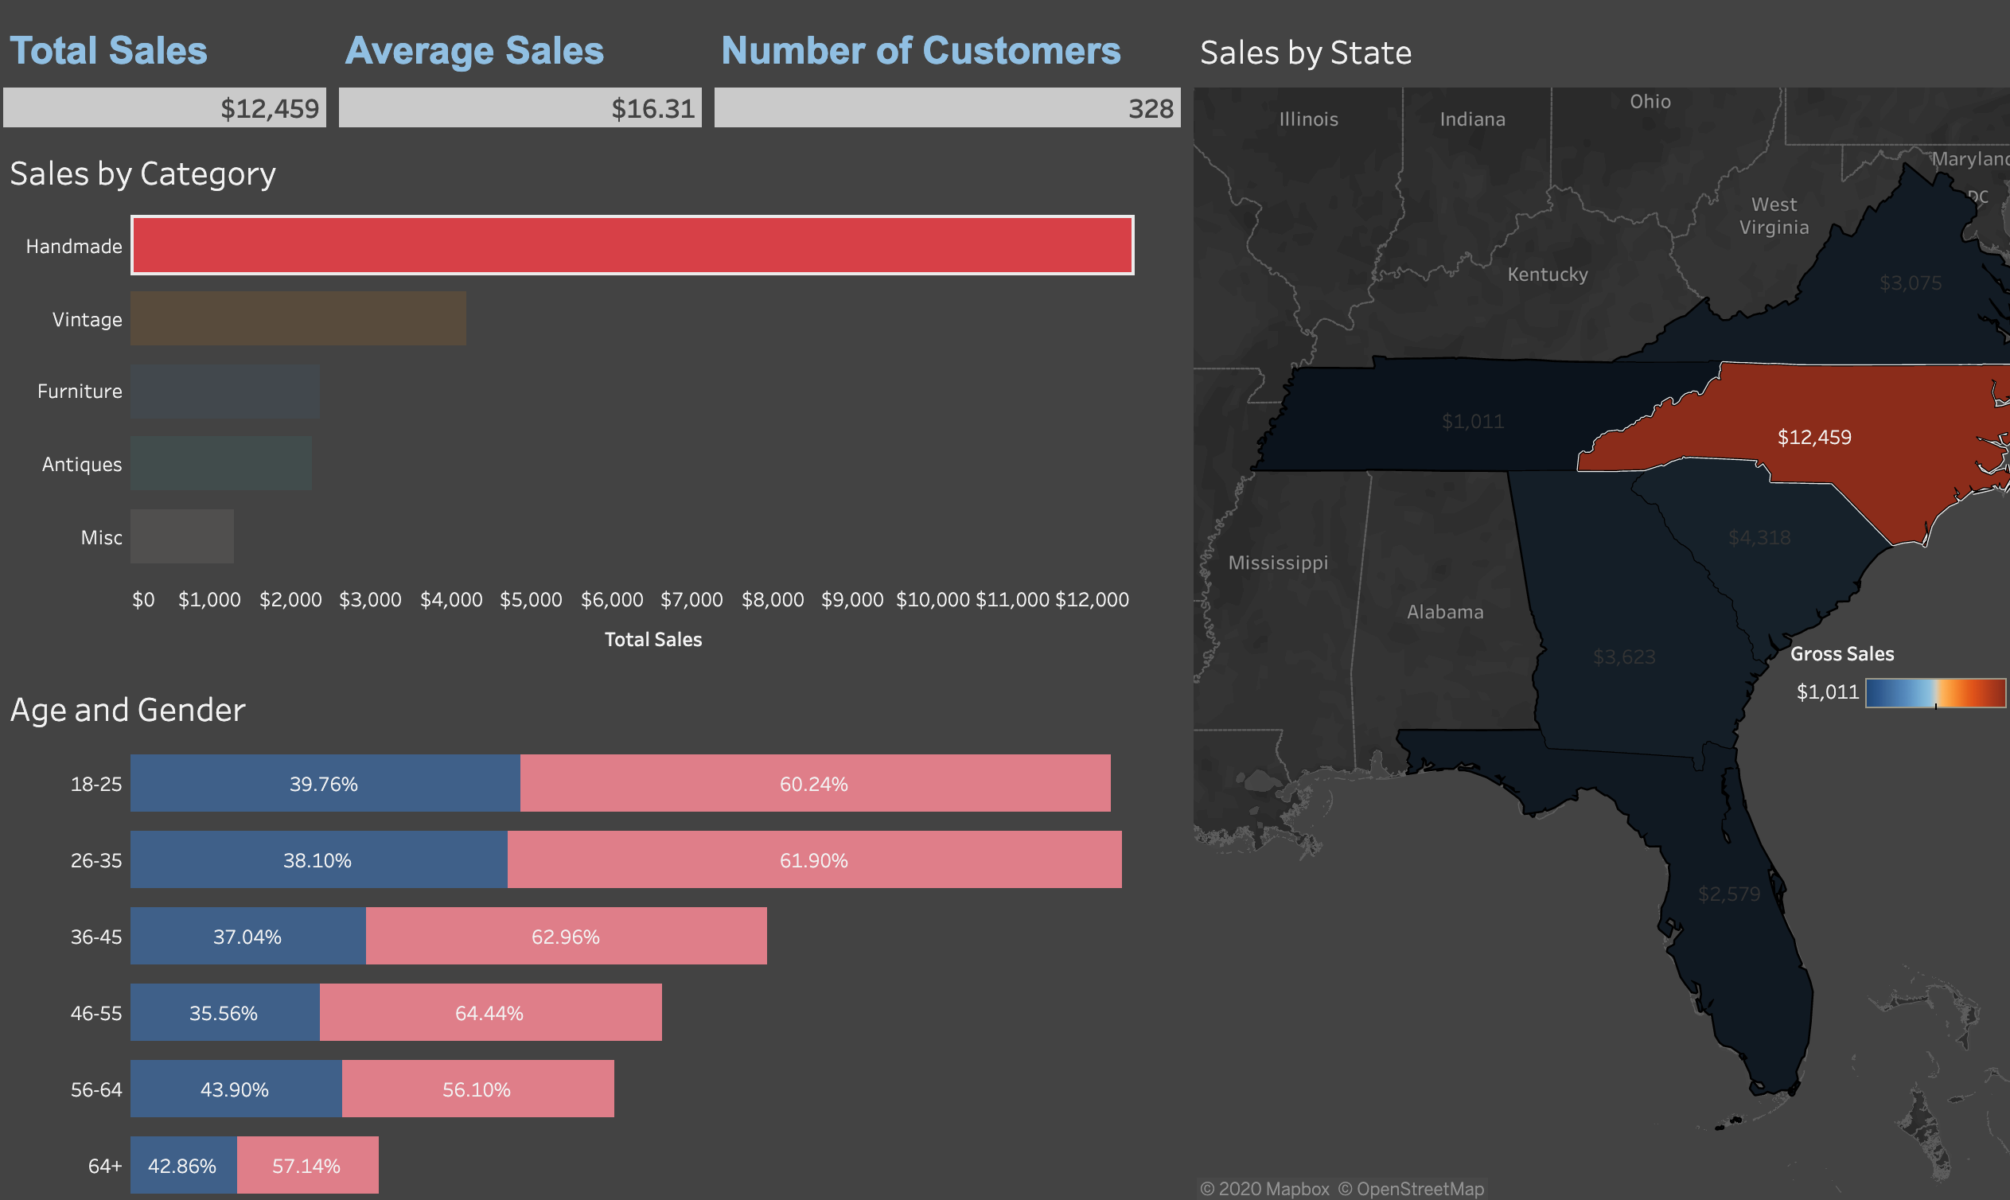The image size is (2010, 1200).
Task: Click the Number of Customers value 328
Action: 1151,108
